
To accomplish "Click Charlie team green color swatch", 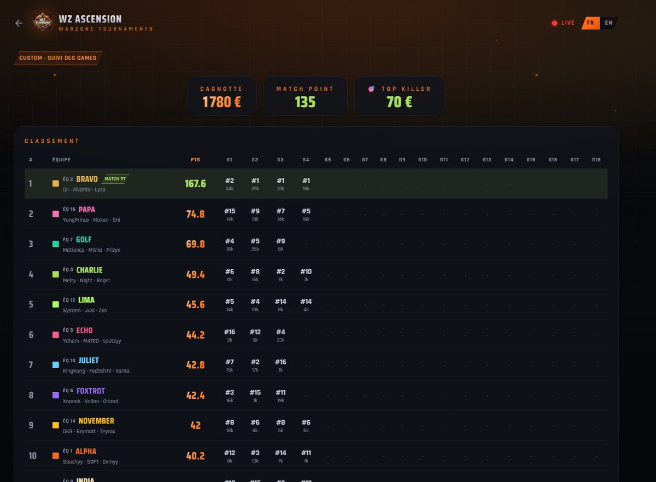I will tap(56, 275).
